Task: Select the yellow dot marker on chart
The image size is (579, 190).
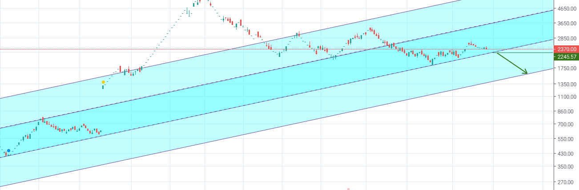Action: 103,82
